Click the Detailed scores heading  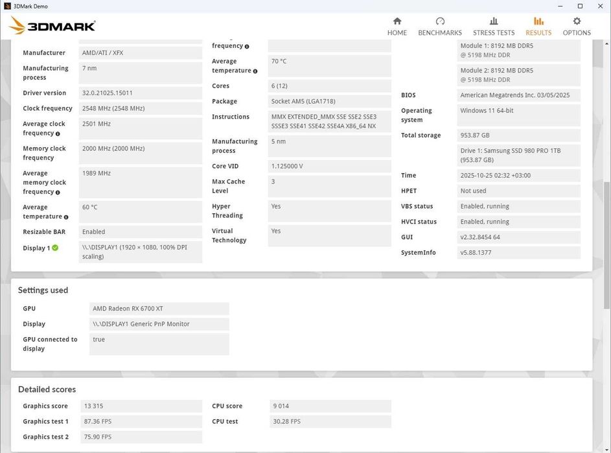(47, 389)
